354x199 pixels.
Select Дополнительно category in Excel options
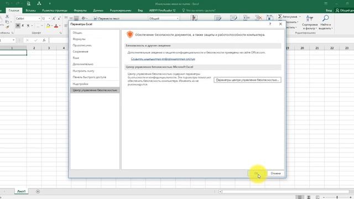(x=95, y=64)
